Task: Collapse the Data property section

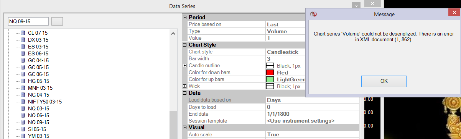Action: (185, 93)
